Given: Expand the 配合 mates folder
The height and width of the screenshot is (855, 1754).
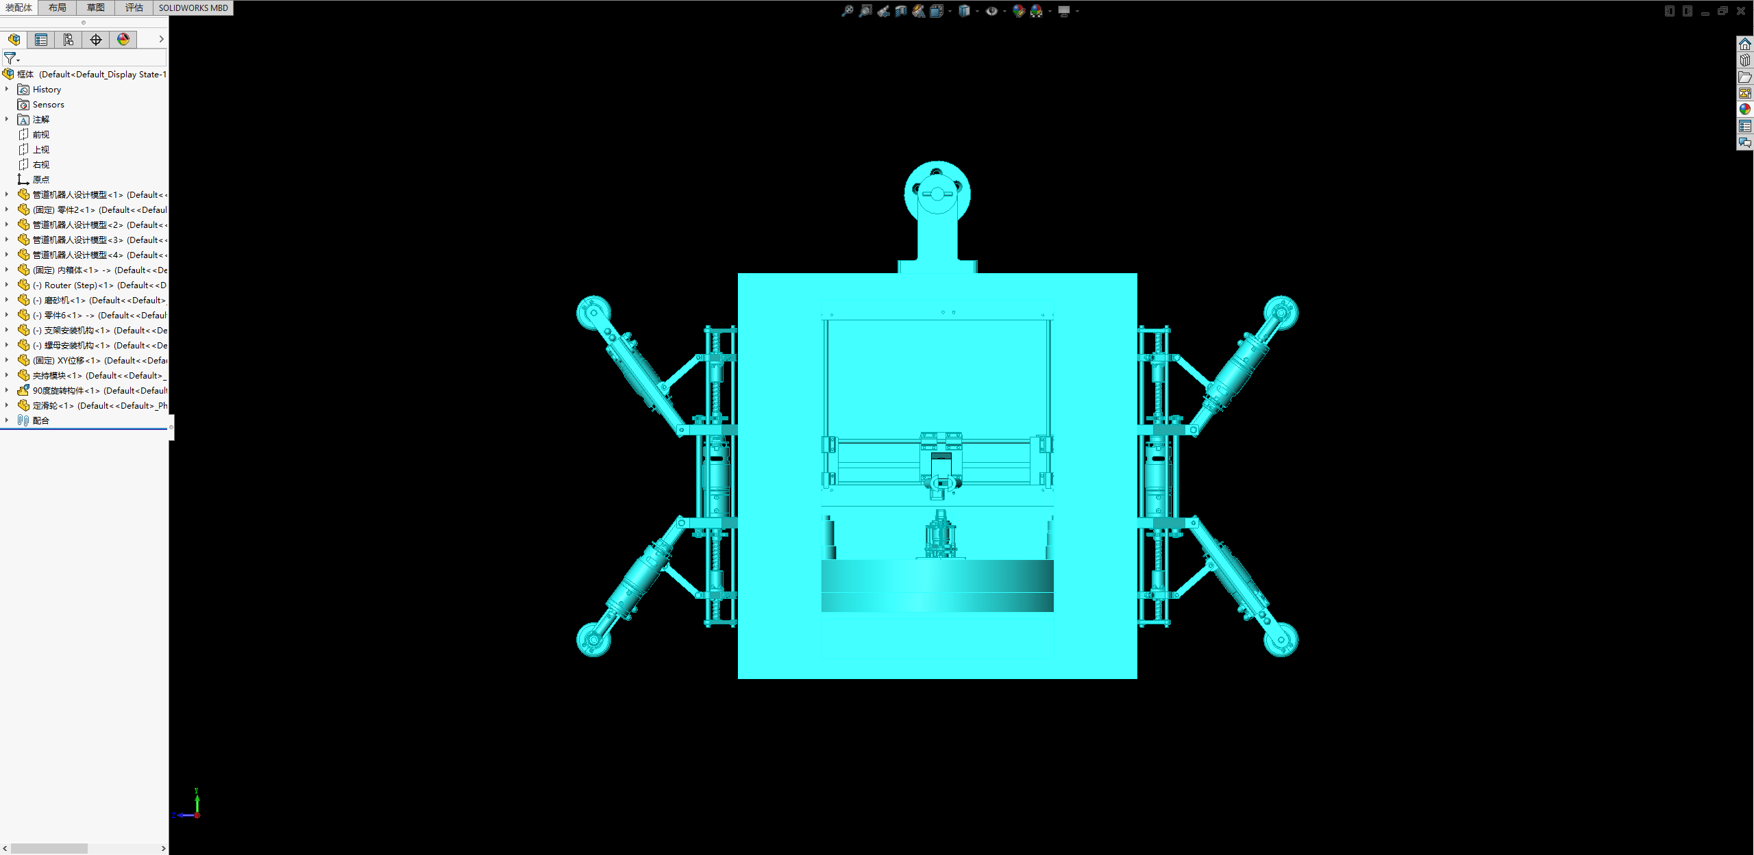Looking at the screenshot, I should pyautogui.click(x=7, y=420).
